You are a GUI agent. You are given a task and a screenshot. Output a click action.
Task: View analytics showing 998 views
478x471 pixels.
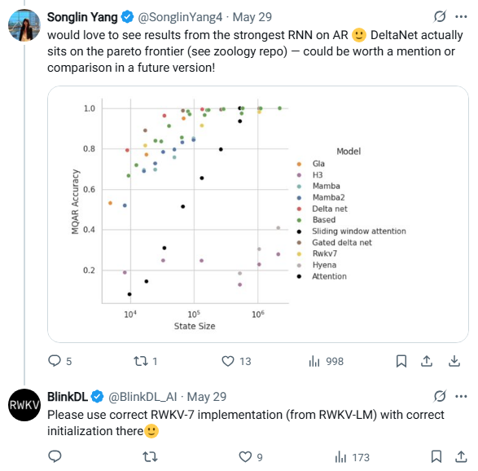[x=314, y=362]
